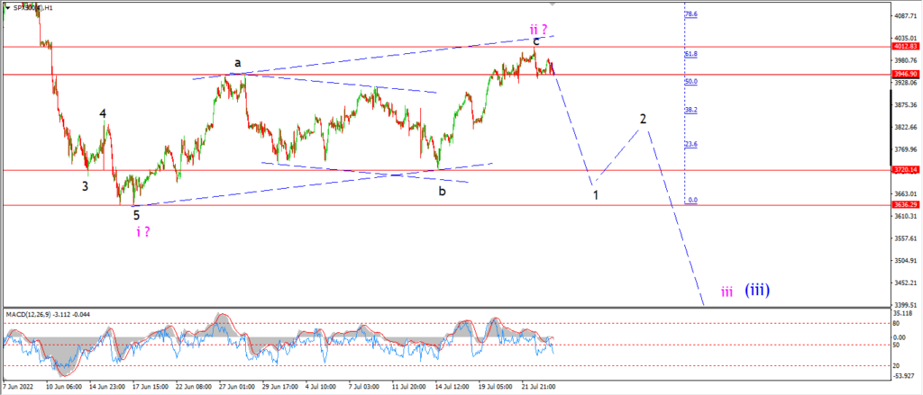923x395 pixels.
Task: Click the blue '(iii)' wave label
Action: 757,289
